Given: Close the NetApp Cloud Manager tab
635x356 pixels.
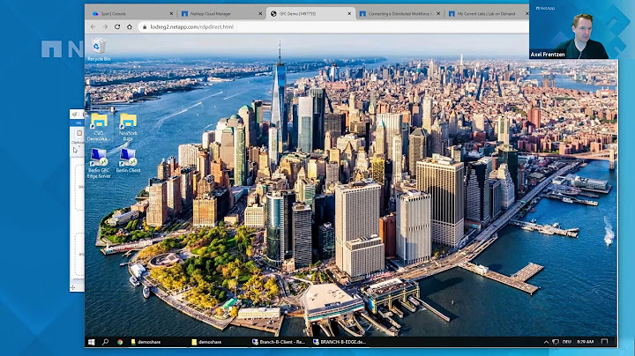Looking at the screenshot, I should 260,14.
